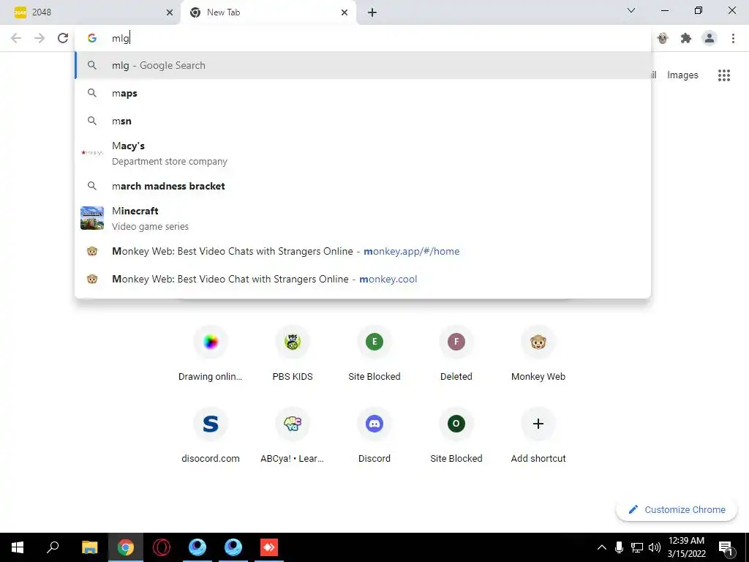Screen dimensions: 749x562
Task: Click the taskbar clock and date
Action: coord(686,547)
